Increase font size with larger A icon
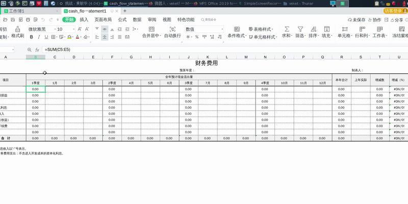This screenshot has height=204, width=408. pos(80,29)
